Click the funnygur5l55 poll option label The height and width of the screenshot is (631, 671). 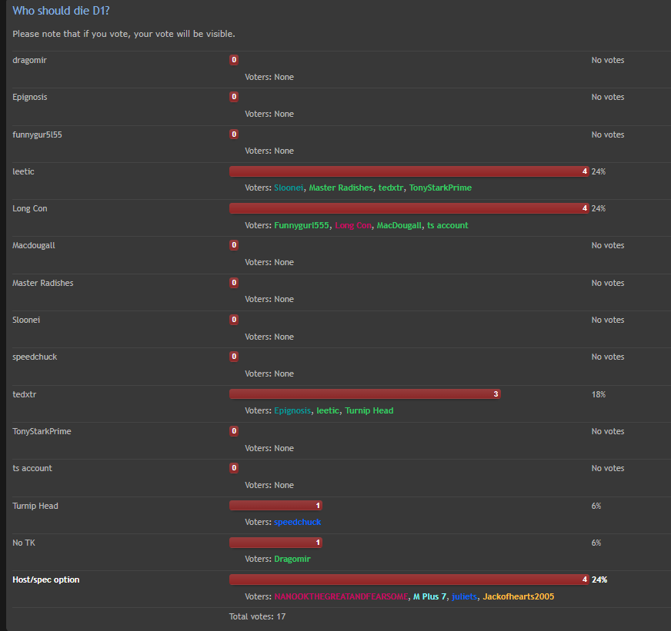coord(37,135)
